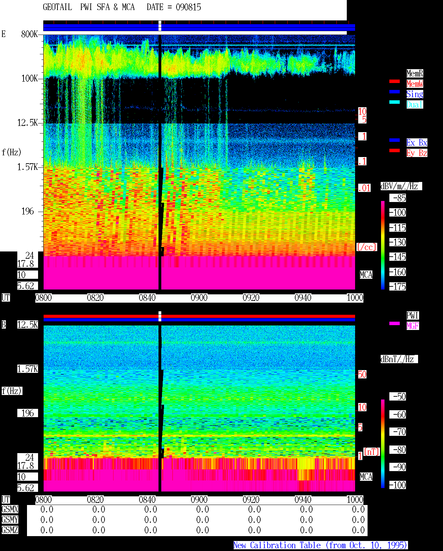Click the 0940 tick under the B spectrogram

tap(303, 499)
